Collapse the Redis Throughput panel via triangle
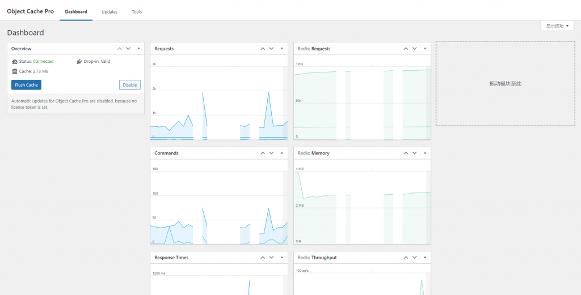Screen dimensions: 581x295 coord(425,258)
